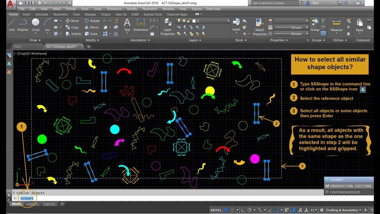Open the Express menu
This screenshot has height=214, width=380.
(x=197, y=9)
